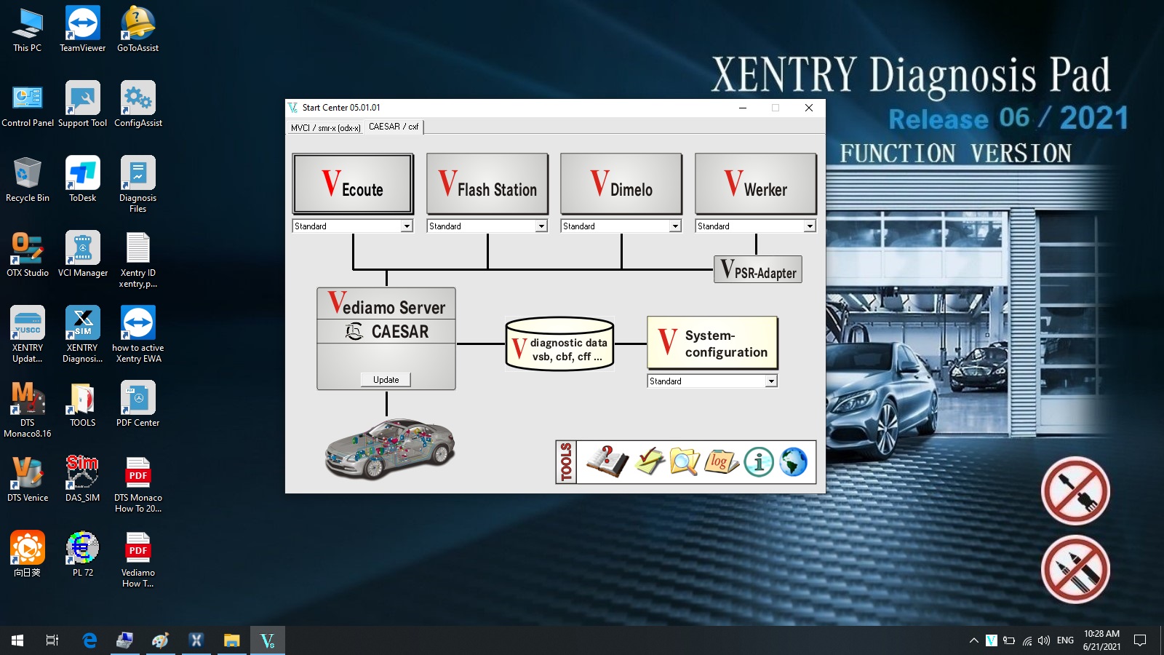
Task: Start the Dimelo module
Action: click(621, 183)
